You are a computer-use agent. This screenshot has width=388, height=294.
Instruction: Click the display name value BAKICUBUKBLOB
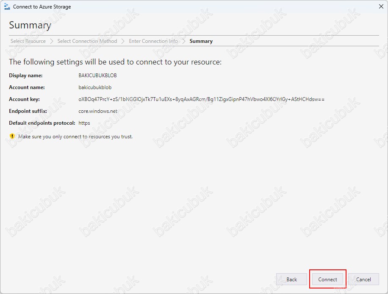click(97, 76)
